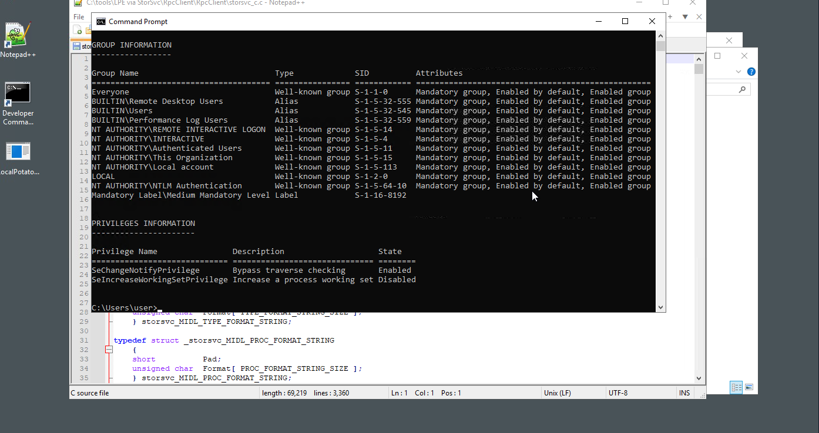Minimize the Command Prompt window
Screen dimensions: 819x433
(x=599, y=21)
